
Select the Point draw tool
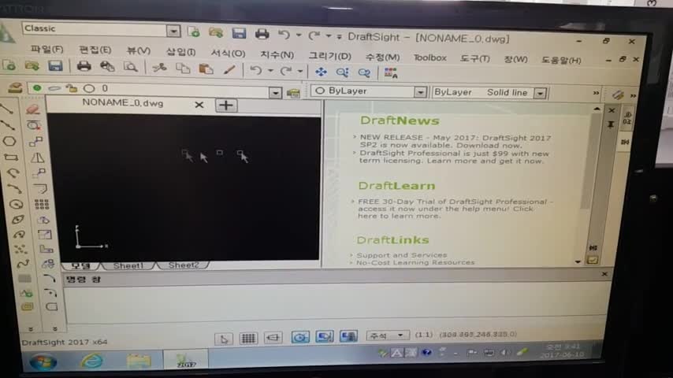pos(20,249)
